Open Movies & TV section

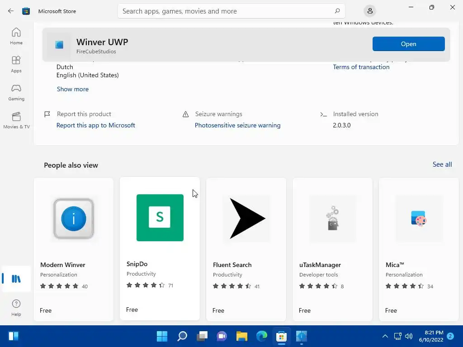[16, 120]
